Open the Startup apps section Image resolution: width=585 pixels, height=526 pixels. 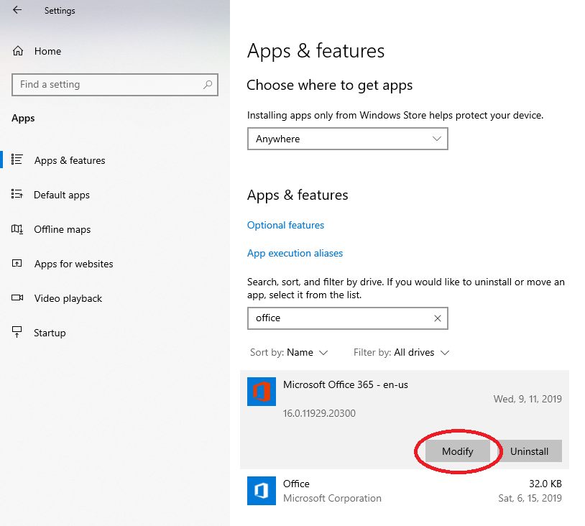coord(50,333)
